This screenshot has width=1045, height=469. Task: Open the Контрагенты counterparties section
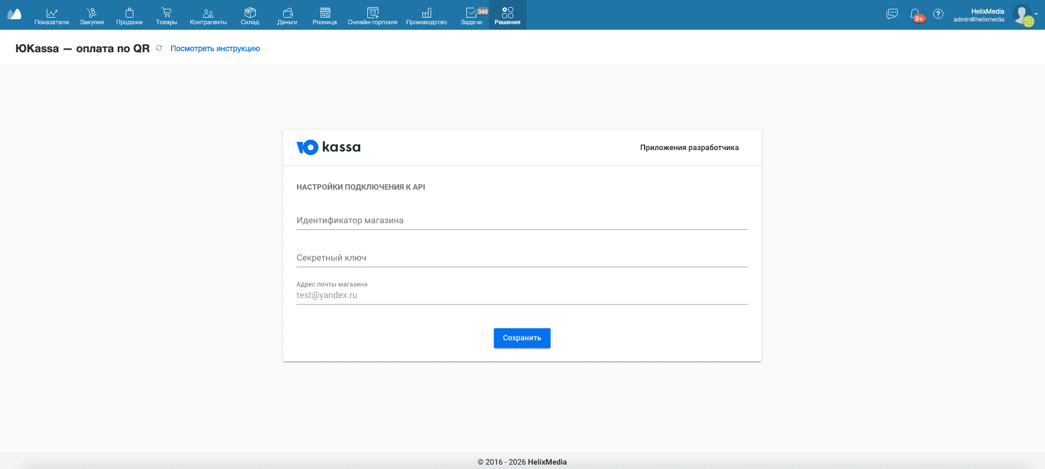pos(208,16)
